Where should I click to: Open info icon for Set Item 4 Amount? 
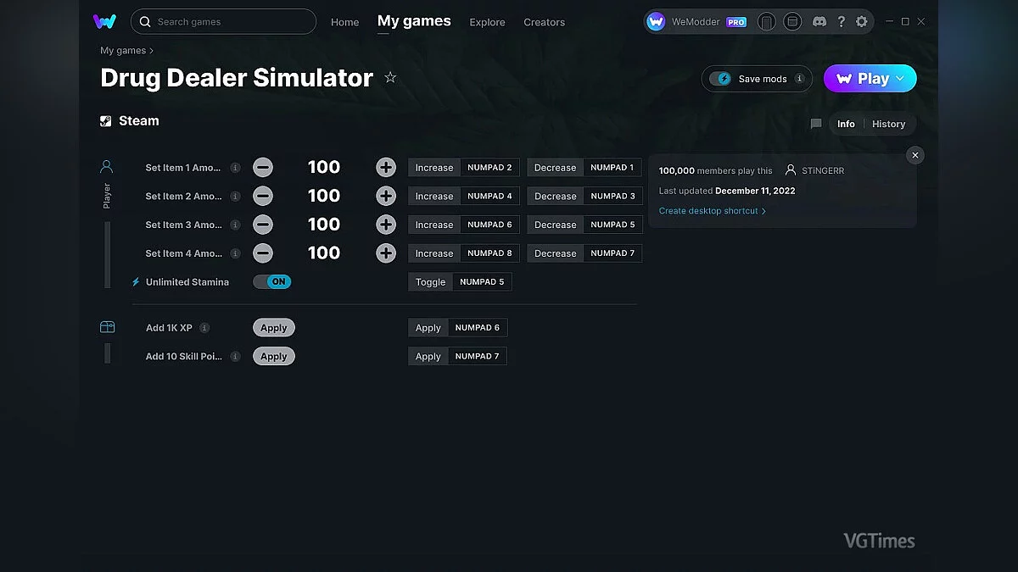pos(235,253)
